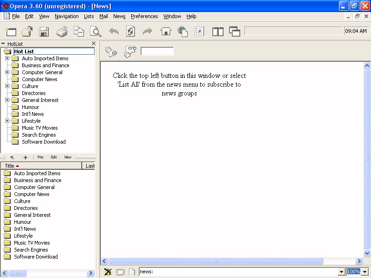
Task: Select Directories in the lower list
Action: pos(26,208)
